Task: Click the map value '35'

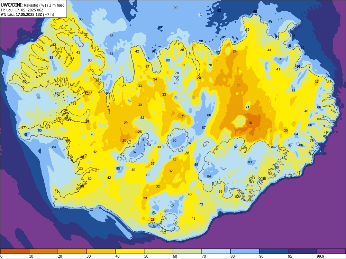Action: [x=286, y=131]
